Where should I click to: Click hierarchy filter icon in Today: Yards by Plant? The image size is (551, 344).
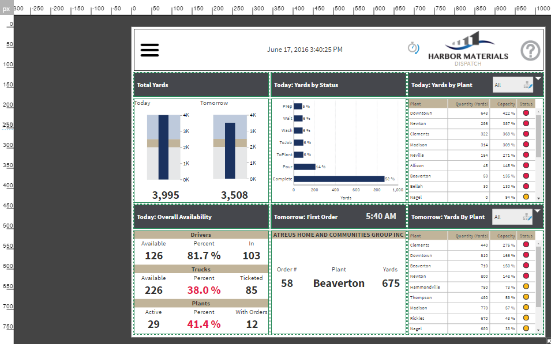tap(527, 85)
